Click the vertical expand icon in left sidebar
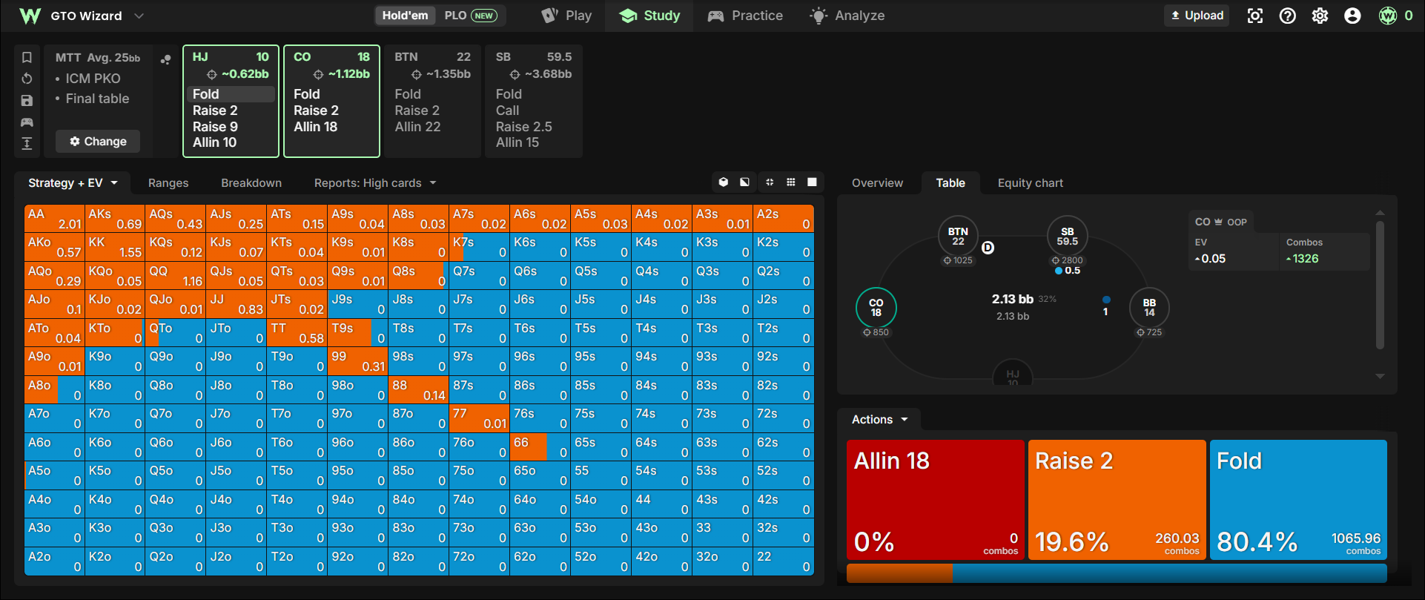The width and height of the screenshot is (1425, 600). 27,143
